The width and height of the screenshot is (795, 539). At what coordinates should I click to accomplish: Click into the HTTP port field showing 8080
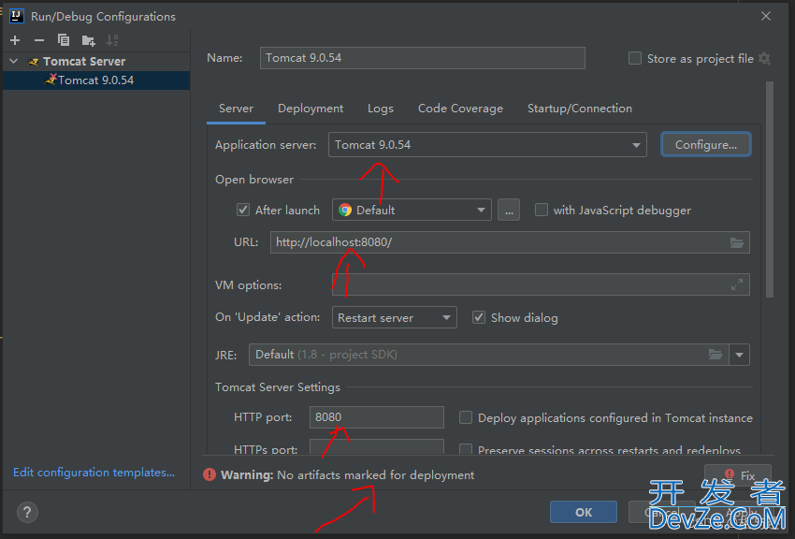point(377,417)
